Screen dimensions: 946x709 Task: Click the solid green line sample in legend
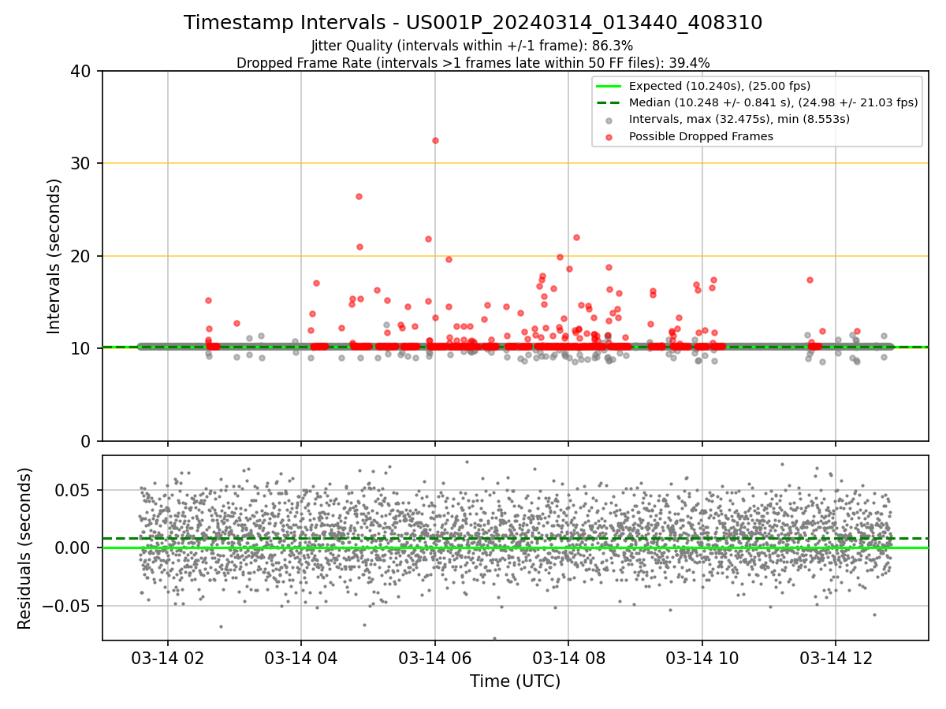coord(609,86)
